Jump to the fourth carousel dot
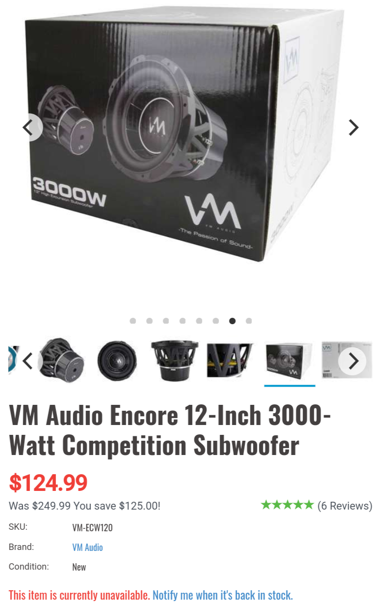Image resolution: width=378 pixels, height=607 pixels. [183, 321]
